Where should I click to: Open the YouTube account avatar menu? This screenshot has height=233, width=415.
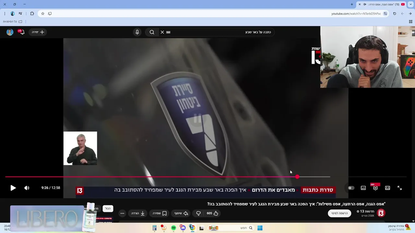tap(10, 32)
